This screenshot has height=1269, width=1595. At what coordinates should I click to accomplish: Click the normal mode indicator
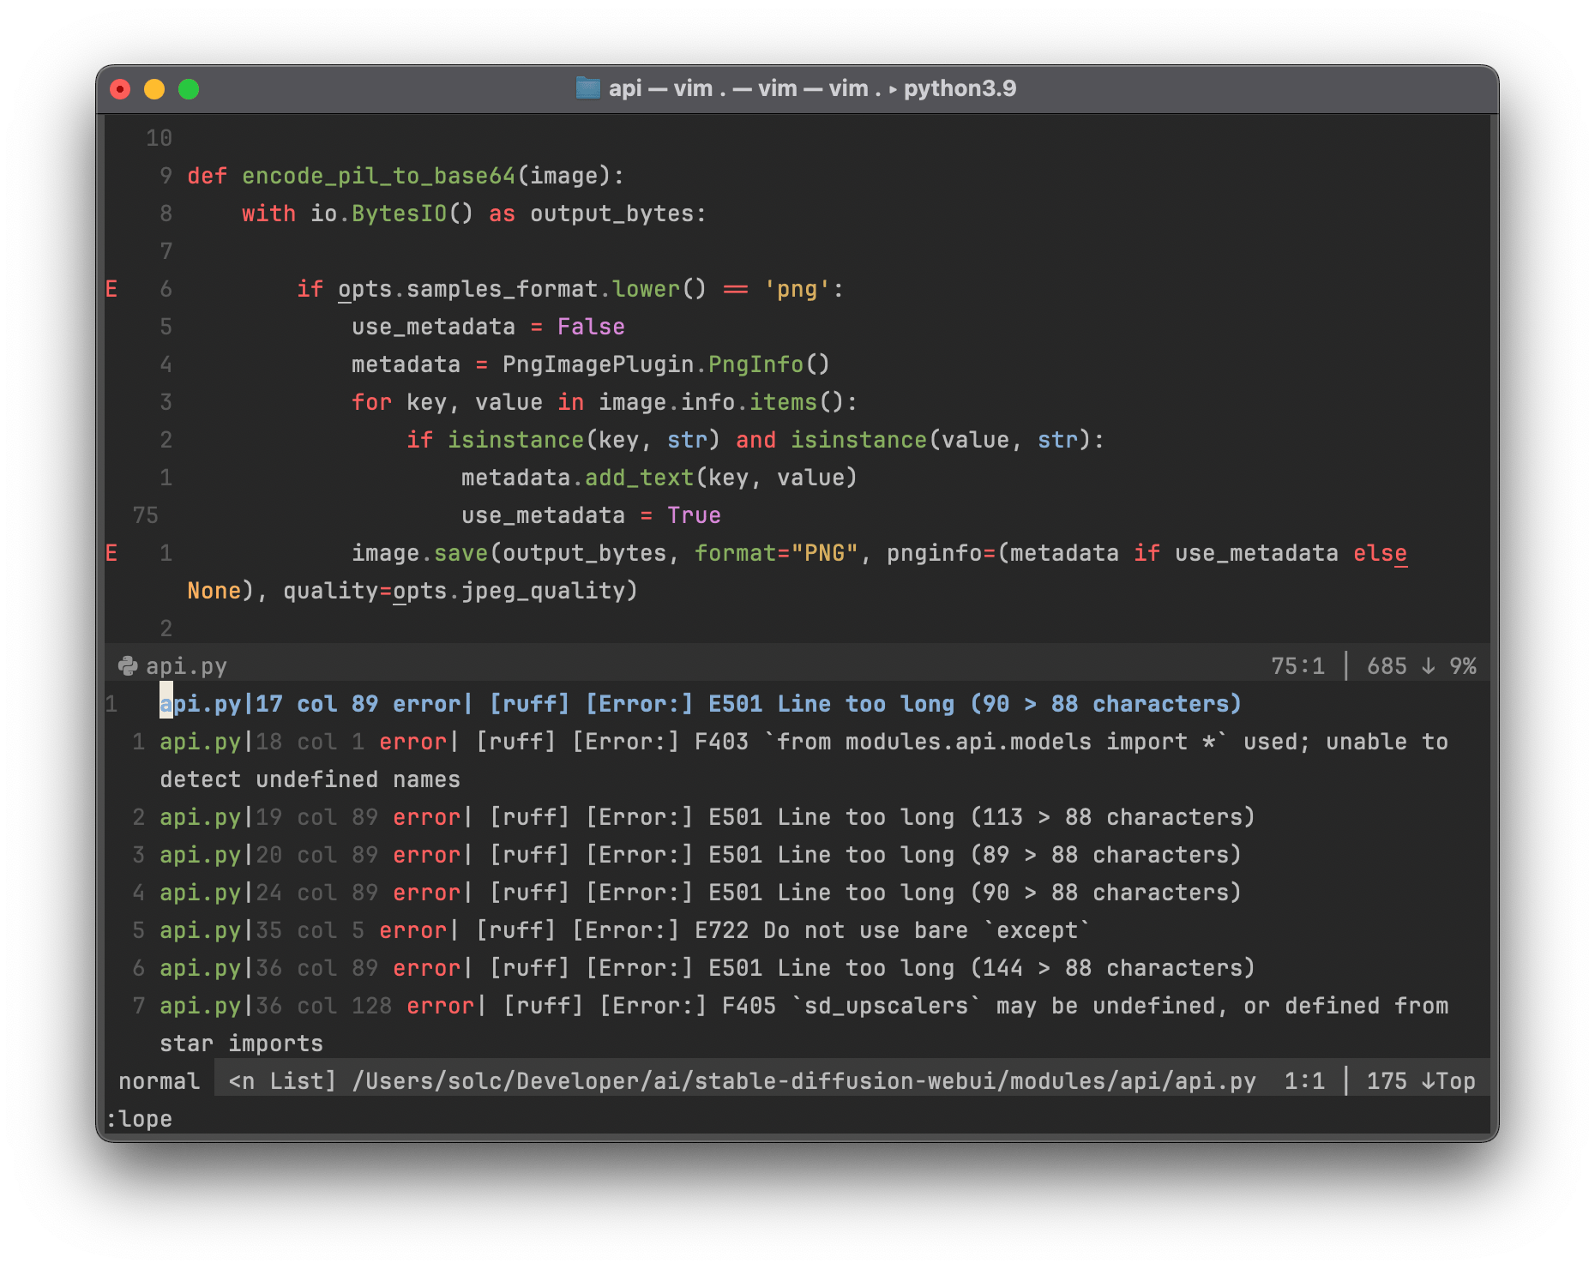[x=159, y=1081]
